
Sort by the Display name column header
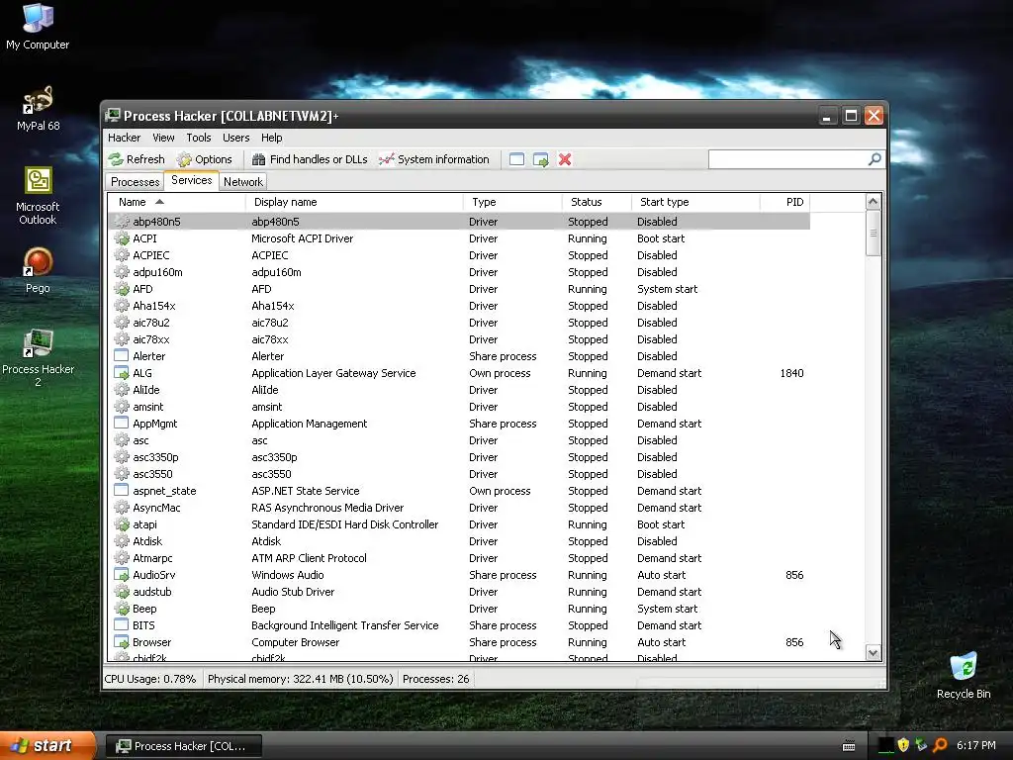pyautogui.click(x=354, y=202)
